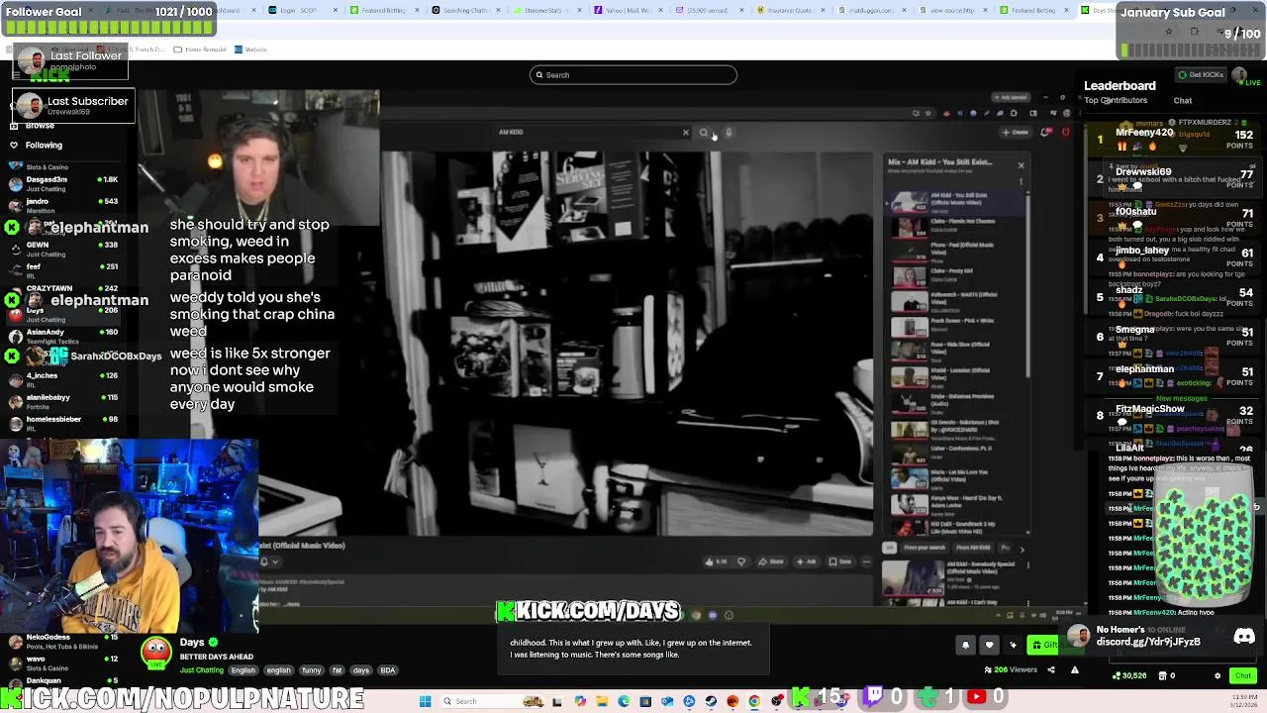This screenshot has width=1267, height=713.
Task: Open AsianAndy channel in sidebar
Action: pyautogui.click(x=61, y=336)
